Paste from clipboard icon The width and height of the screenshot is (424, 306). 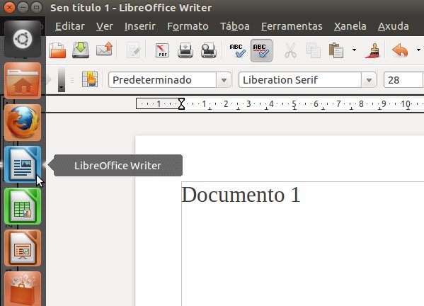tap(336, 50)
